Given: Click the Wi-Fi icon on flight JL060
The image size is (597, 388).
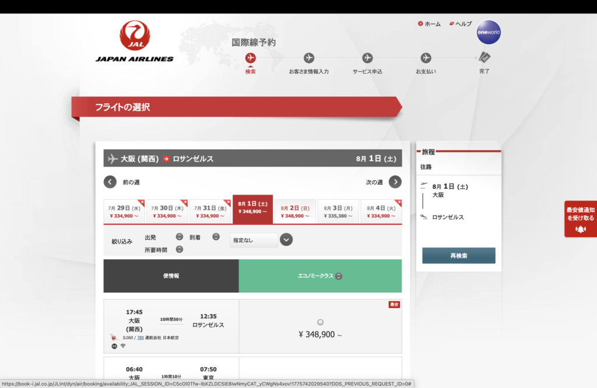Looking at the screenshot, I should (123, 346).
